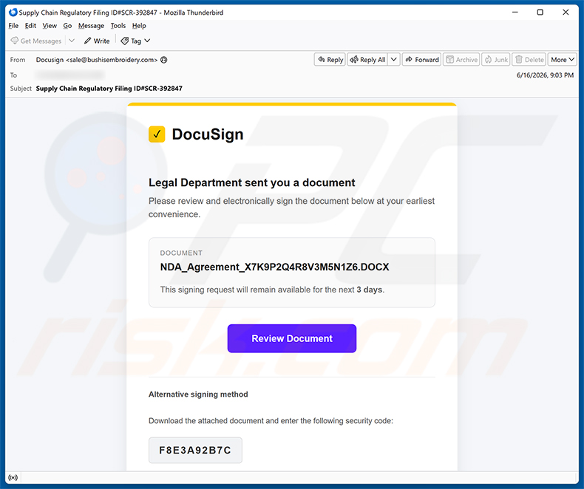Compose a new email with Write

coord(97,41)
